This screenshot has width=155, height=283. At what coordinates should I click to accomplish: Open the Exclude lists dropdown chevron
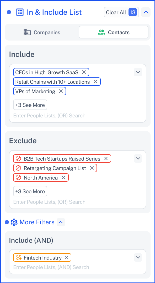tap(138, 158)
